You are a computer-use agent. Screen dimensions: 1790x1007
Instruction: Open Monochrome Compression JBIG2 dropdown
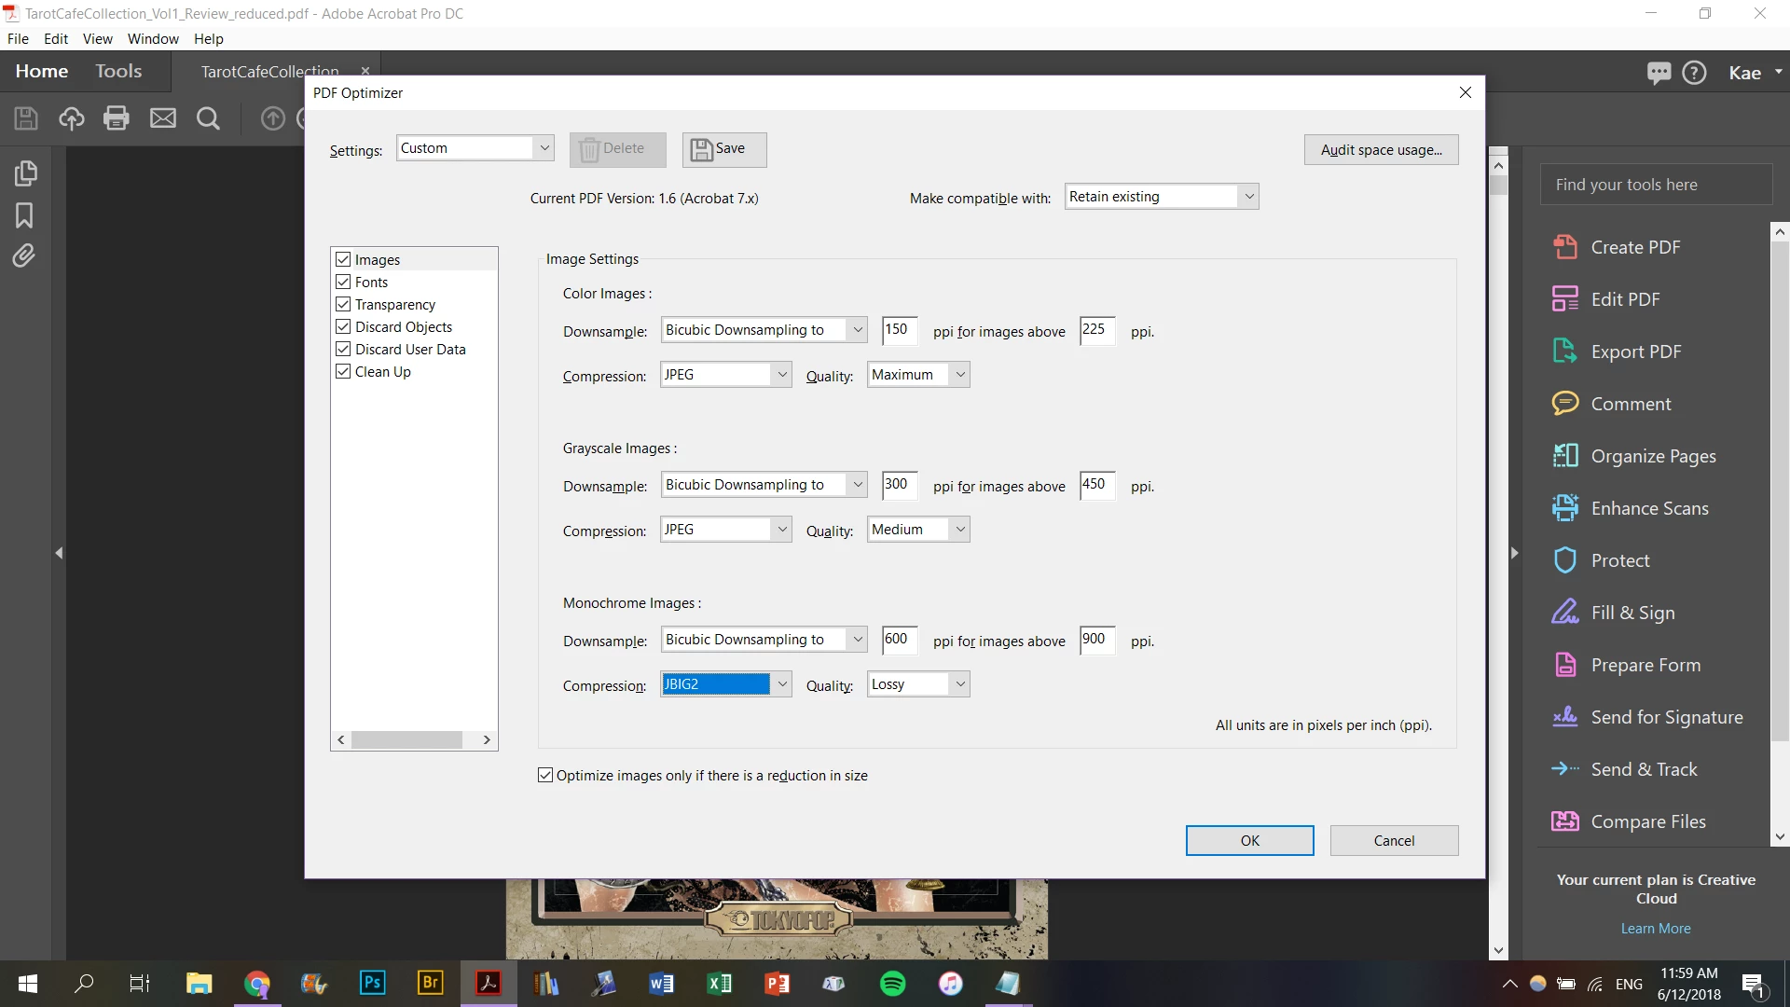782,684
